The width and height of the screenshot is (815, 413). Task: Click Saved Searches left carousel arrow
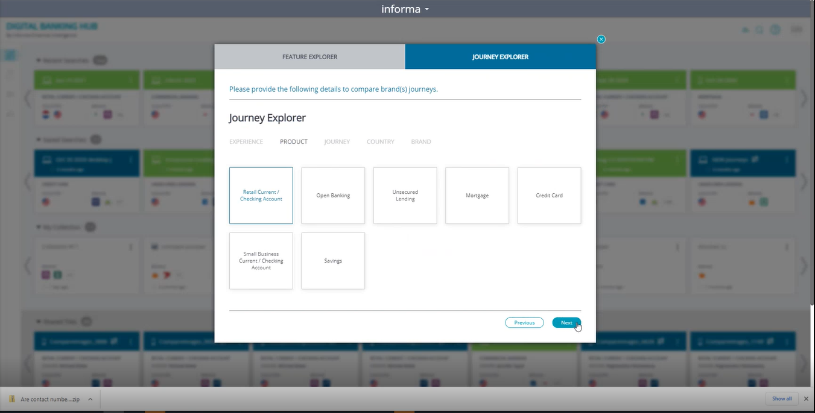[27, 181]
